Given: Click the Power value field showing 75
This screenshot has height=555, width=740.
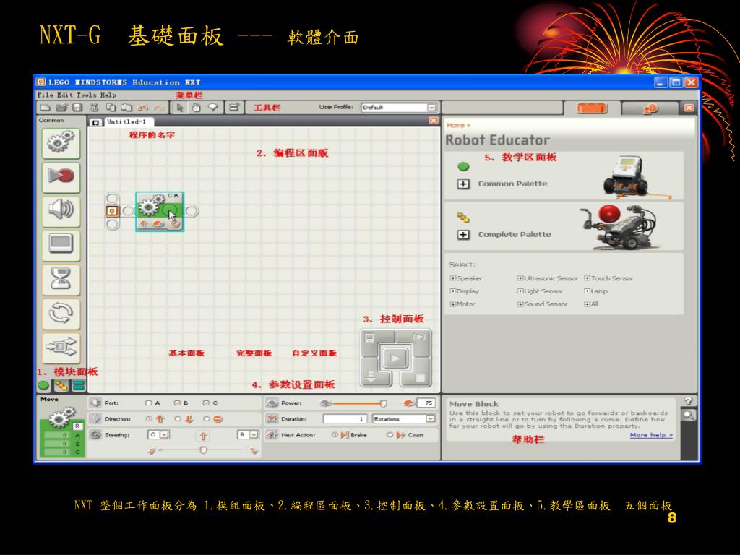Looking at the screenshot, I should pyautogui.click(x=426, y=403).
